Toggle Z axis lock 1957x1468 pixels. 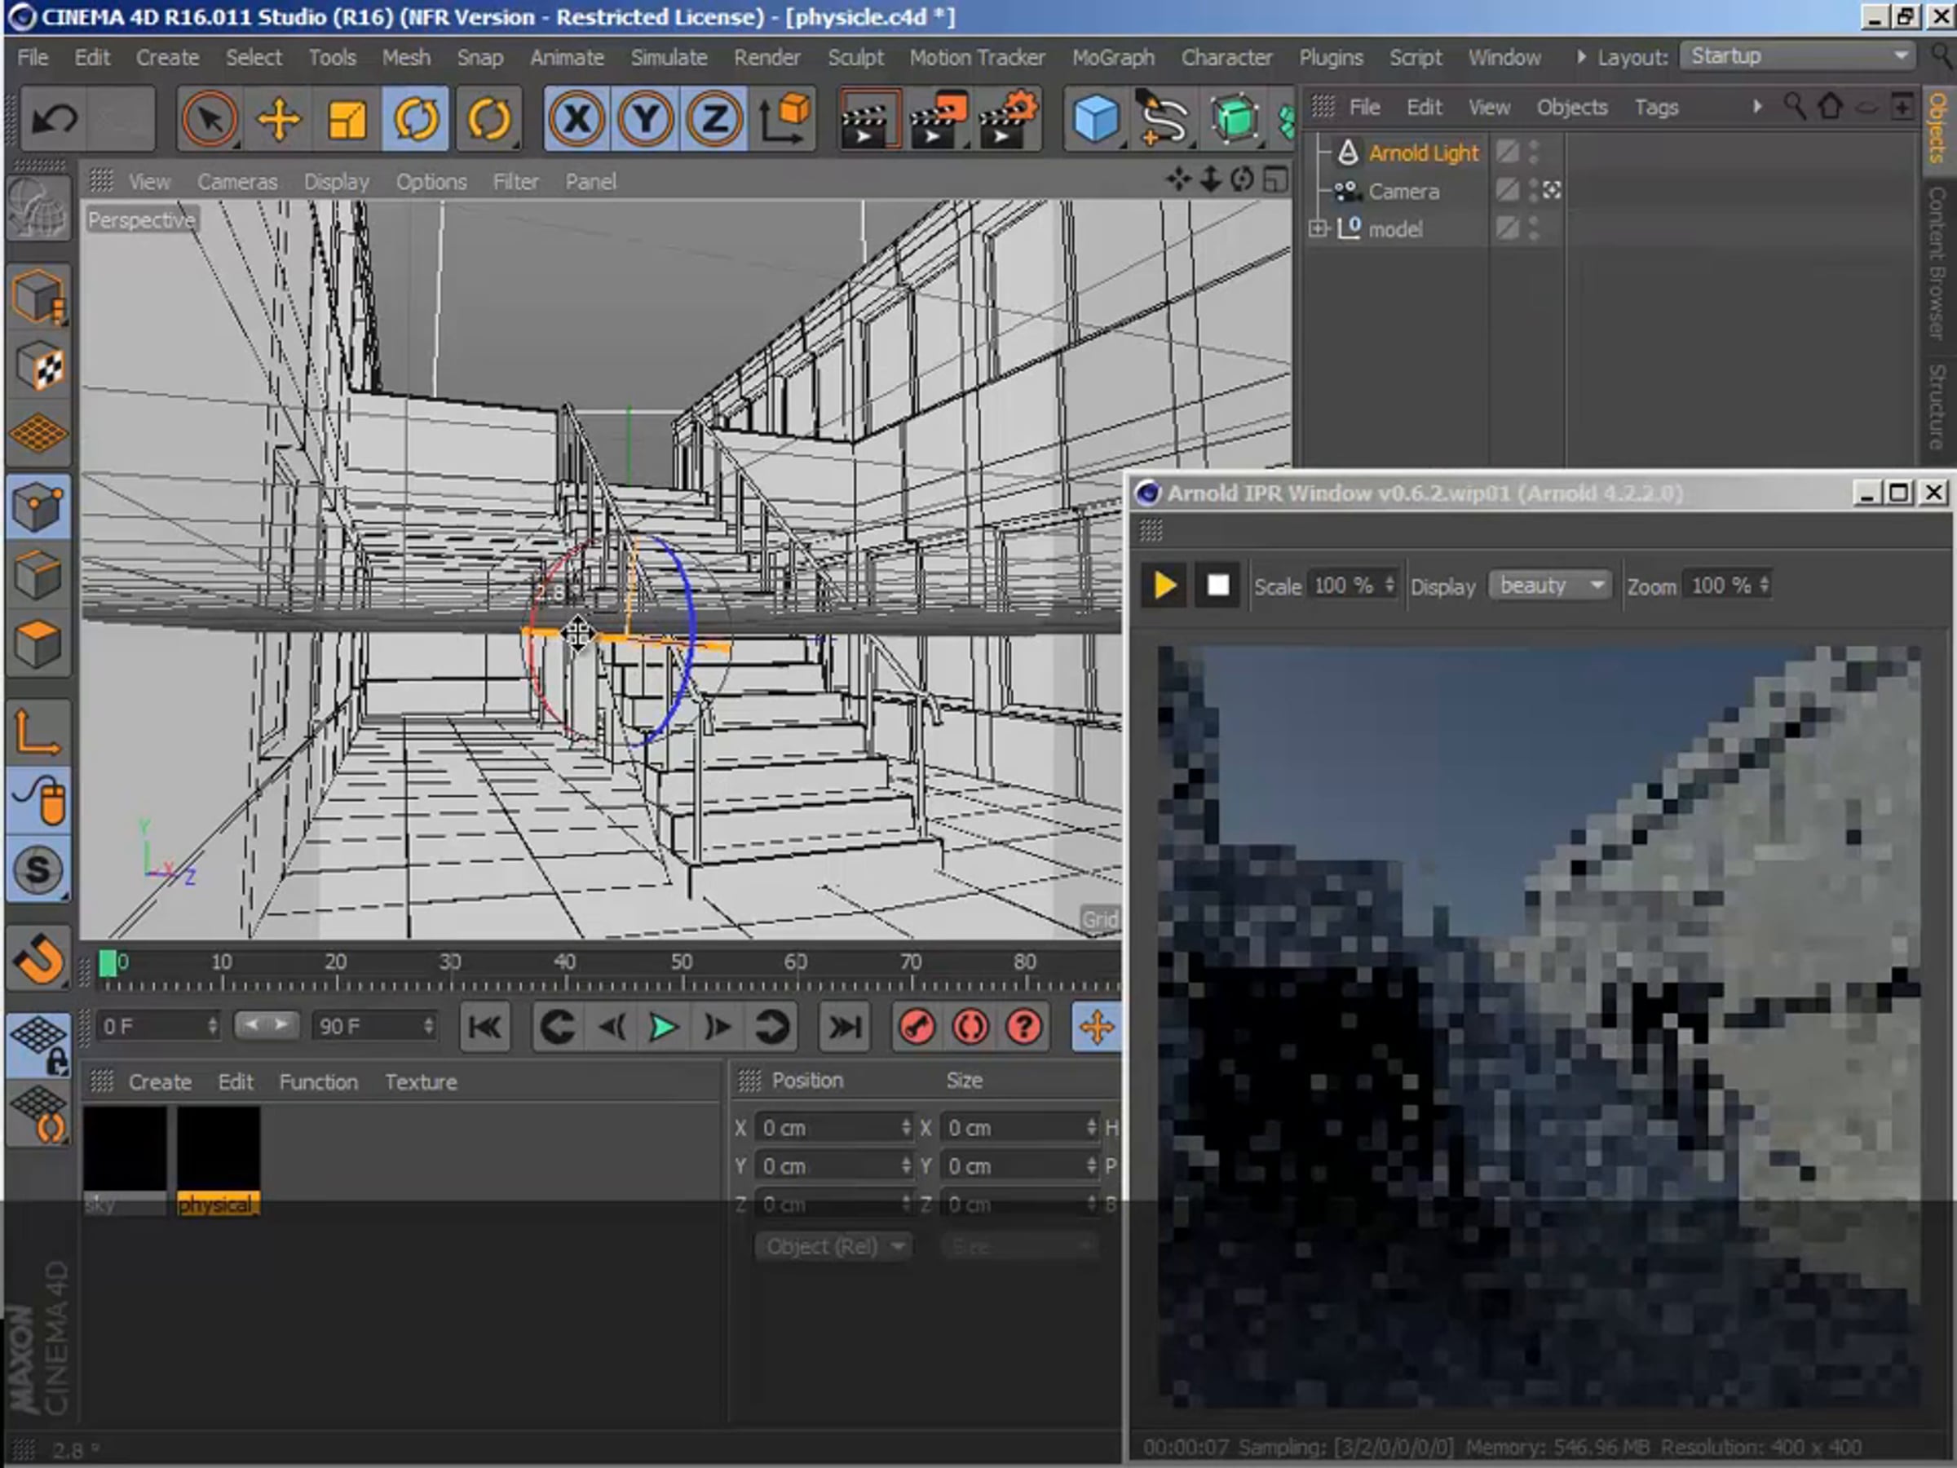(715, 118)
